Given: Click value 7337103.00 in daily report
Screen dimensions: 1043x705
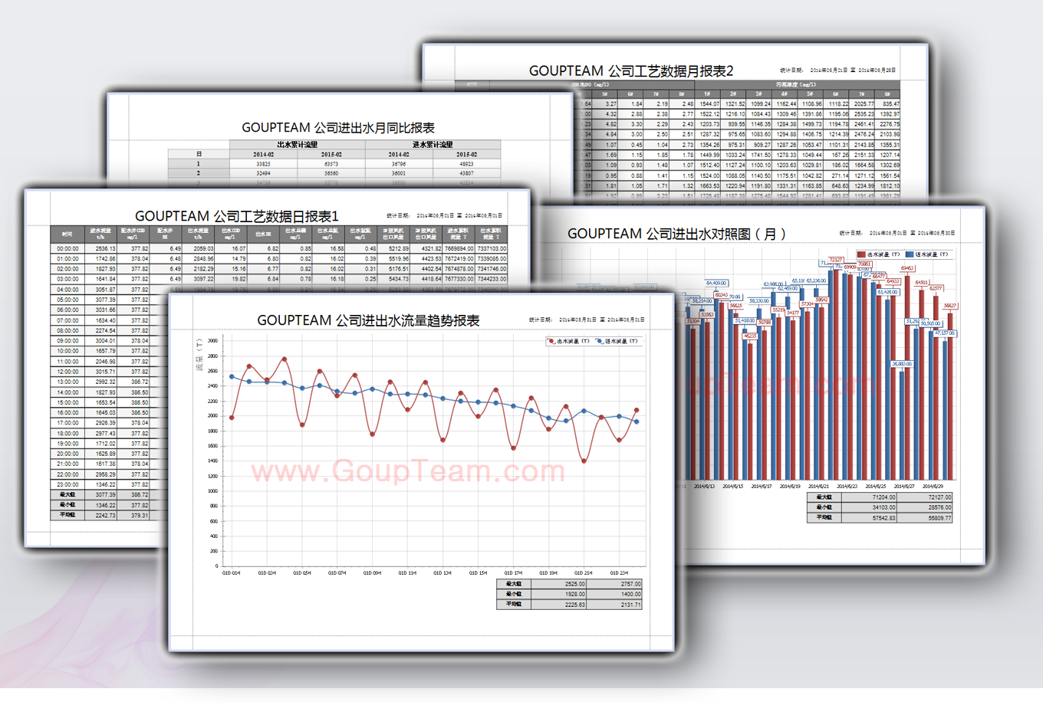Looking at the screenshot, I should [492, 248].
